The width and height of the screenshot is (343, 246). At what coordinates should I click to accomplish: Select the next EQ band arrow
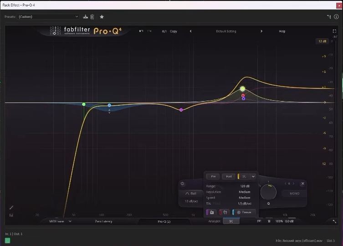[293, 184]
